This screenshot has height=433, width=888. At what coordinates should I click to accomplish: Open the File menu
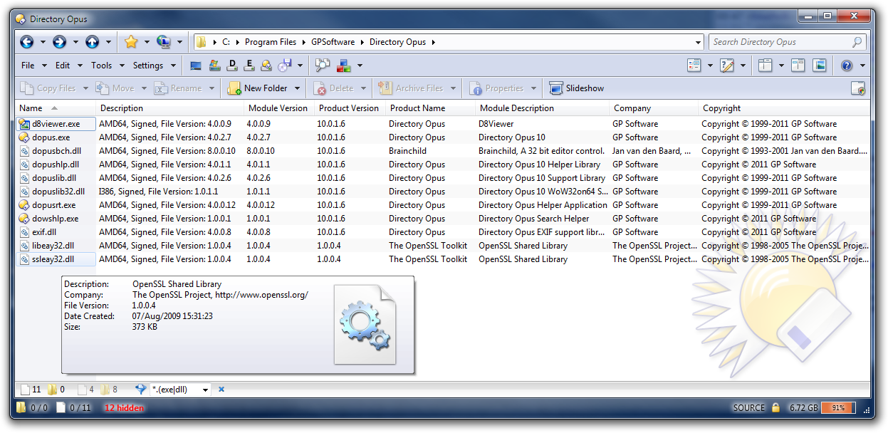click(x=28, y=66)
